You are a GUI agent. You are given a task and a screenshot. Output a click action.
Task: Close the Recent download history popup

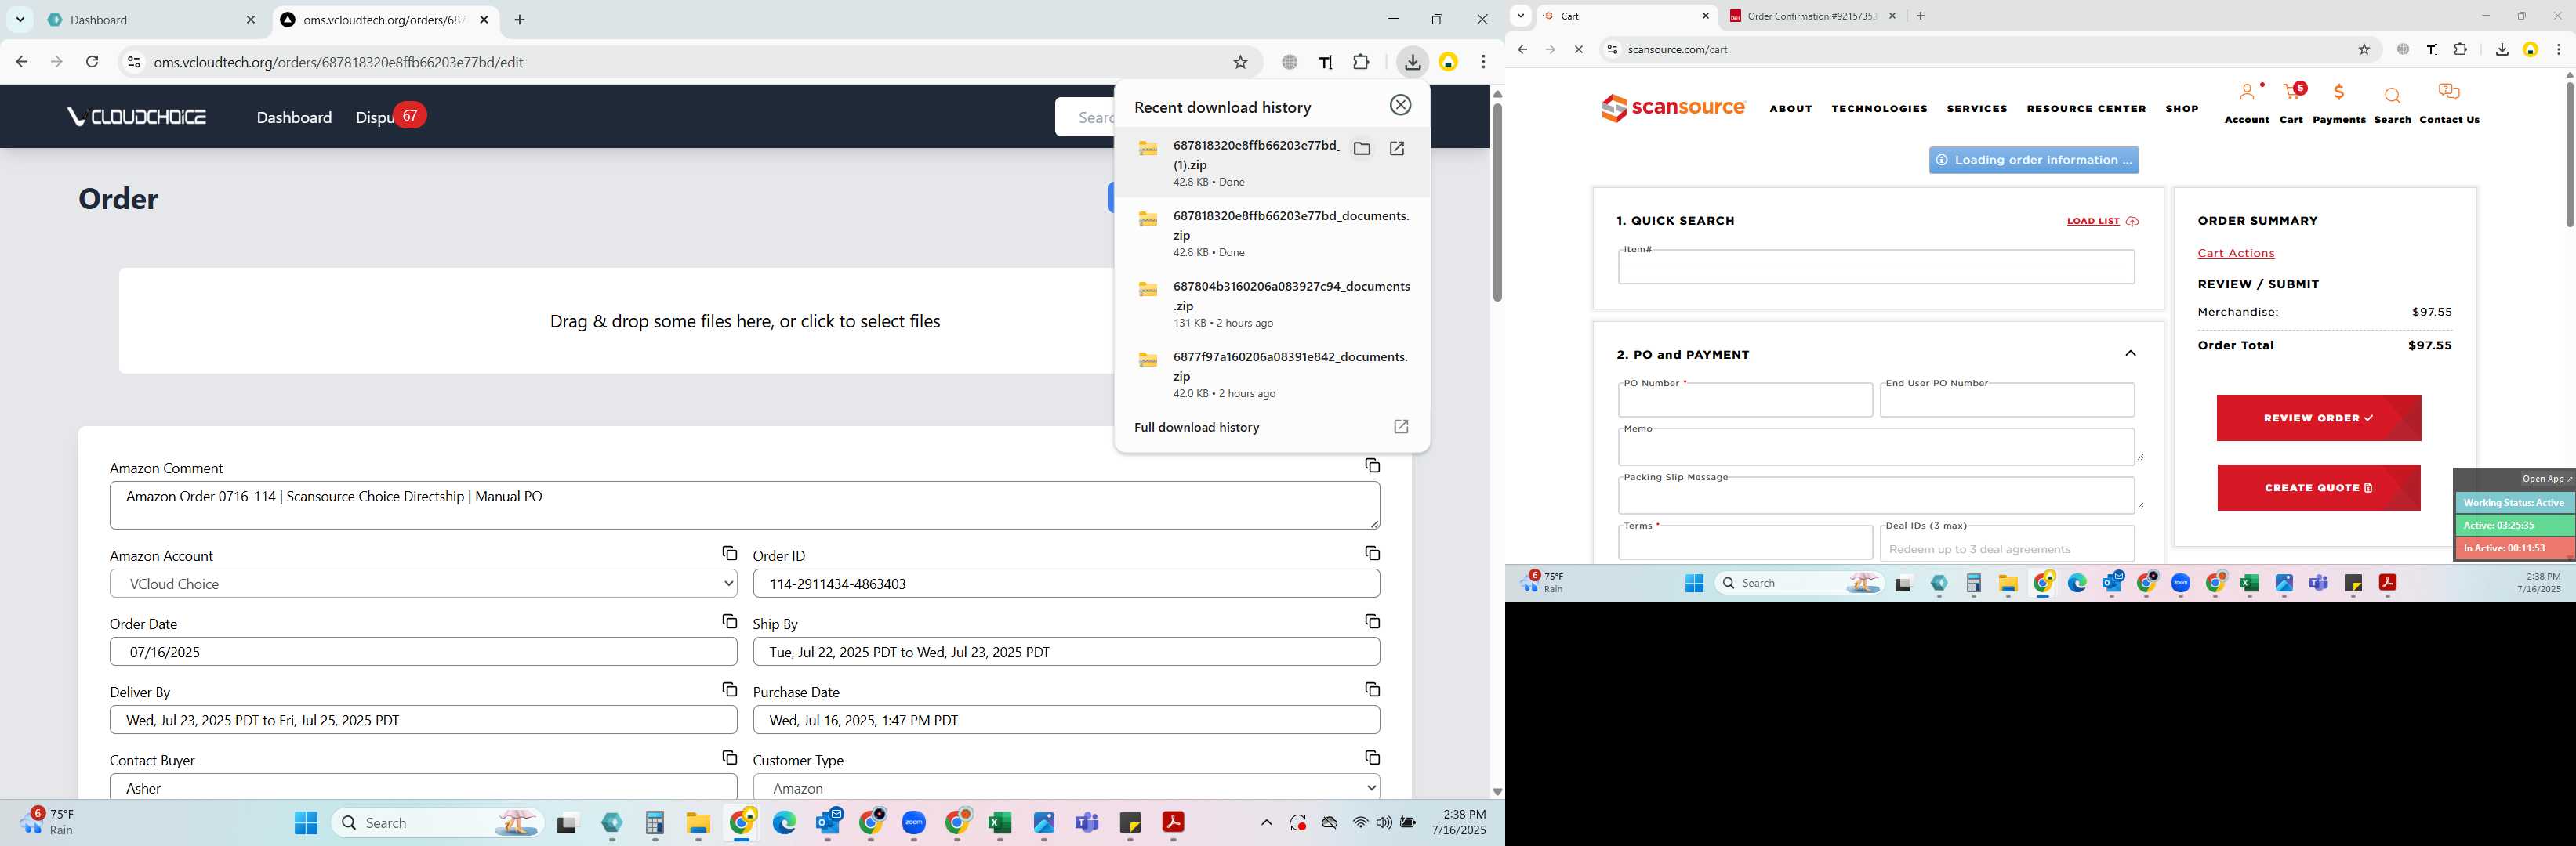(1400, 105)
